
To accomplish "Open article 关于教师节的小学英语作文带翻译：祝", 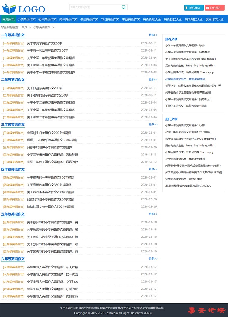I will 53,222.
